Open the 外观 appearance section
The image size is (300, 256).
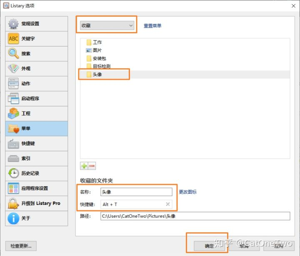point(36,69)
